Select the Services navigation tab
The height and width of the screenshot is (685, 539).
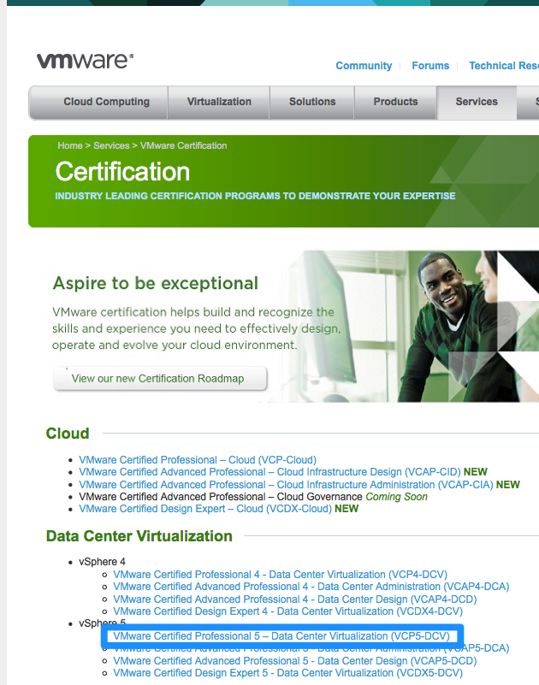pyautogui.click(x=477, y=103)
